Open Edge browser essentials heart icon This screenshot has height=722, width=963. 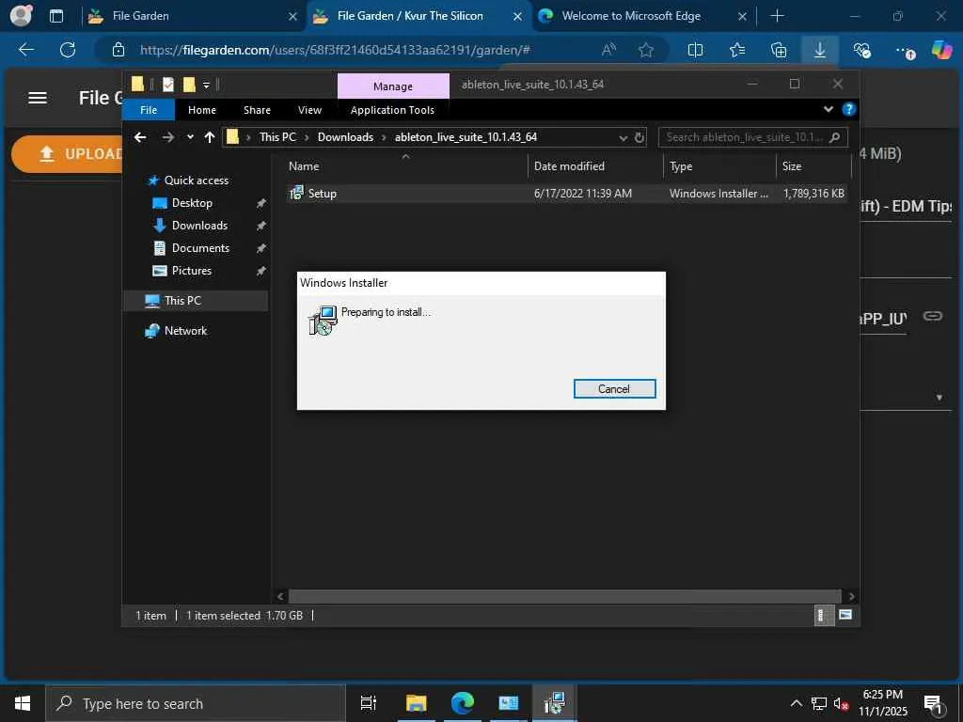861,50
